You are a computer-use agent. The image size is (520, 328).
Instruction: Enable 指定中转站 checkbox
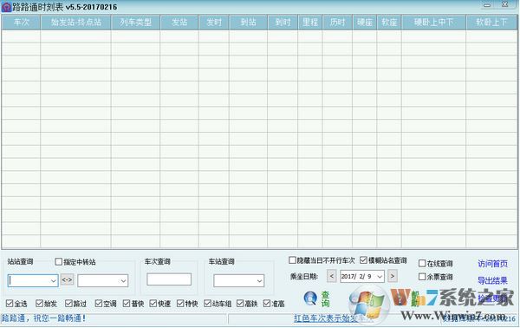[58, 261]
